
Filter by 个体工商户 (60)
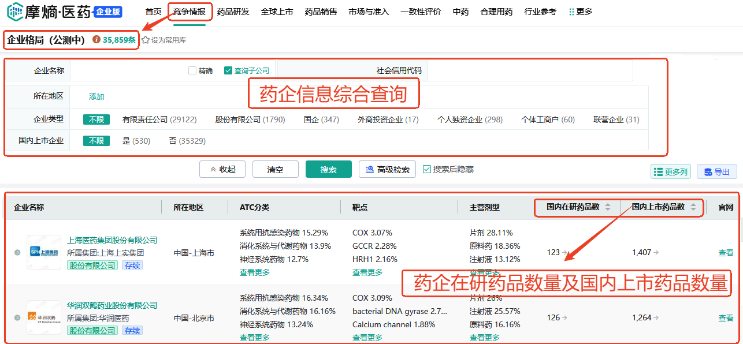548,119
